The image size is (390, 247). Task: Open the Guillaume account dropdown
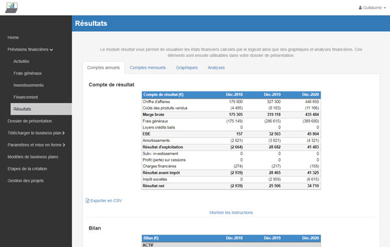pos(372,8)
